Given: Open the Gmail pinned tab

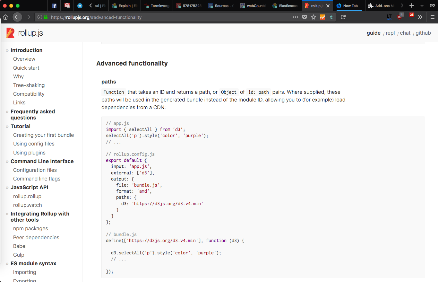Looking at the screenshot, I should click(x=67, y=6).
